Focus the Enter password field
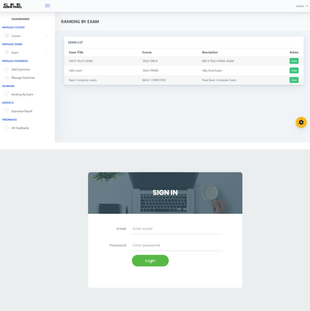 (x=177, y=245)
